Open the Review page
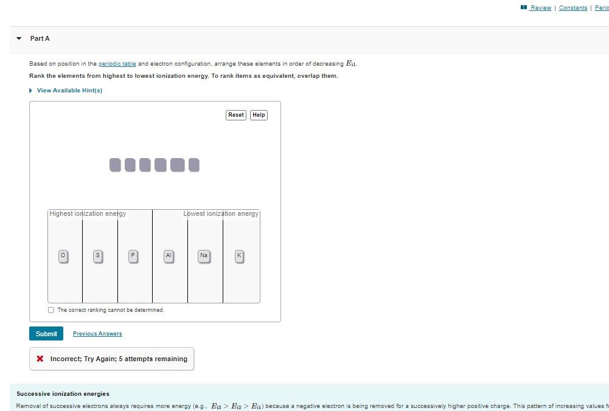Screen dimensions: 609x411 pyautogui.click(x=539, y=7)
